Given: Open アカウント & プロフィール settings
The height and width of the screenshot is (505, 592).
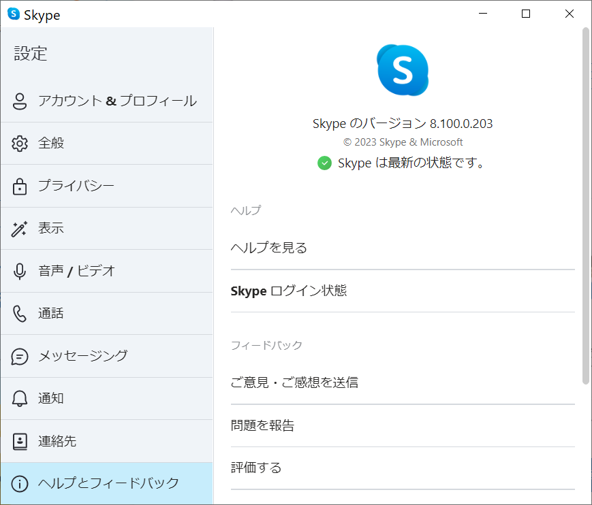Looking at the screenshot, I should click(107, 101).
